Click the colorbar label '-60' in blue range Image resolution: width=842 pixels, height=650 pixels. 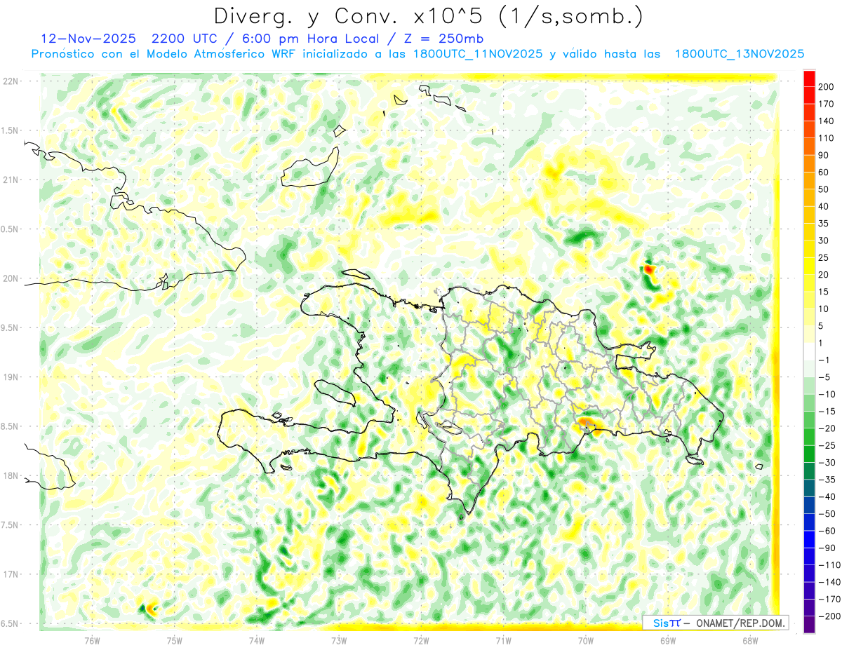[x=827, y=531]
